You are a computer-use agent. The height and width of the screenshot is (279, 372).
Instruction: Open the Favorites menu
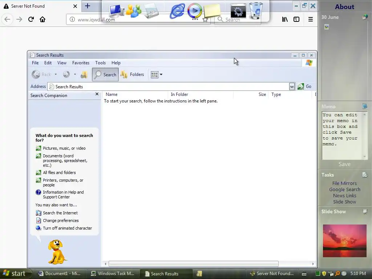tap(81, 63)
